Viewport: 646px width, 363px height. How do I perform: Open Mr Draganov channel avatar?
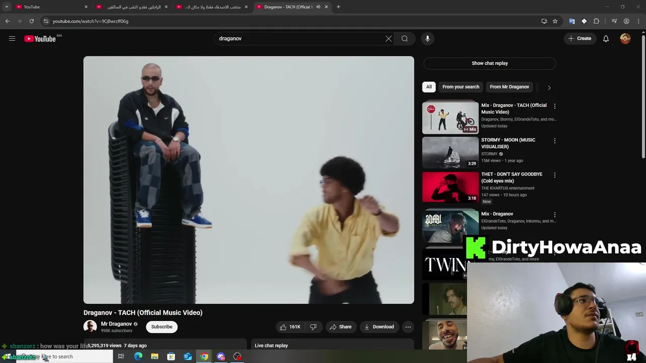(90, 327)
